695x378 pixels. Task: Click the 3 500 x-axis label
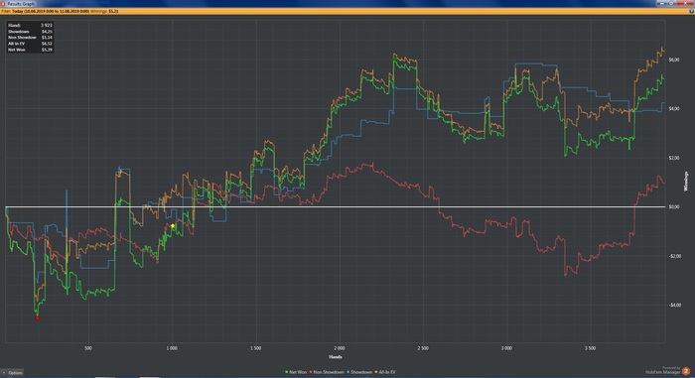click(590, 348)
